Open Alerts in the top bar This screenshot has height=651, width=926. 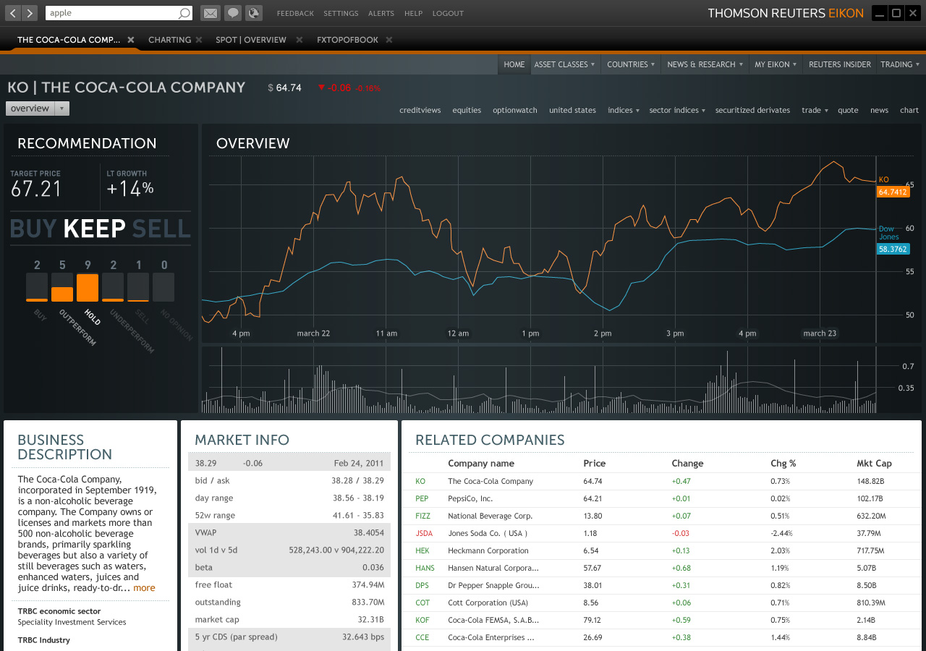pos(381,13)
